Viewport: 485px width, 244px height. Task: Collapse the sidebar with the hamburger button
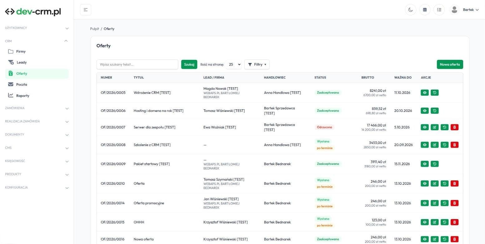(86, 10)
